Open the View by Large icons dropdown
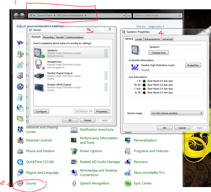 click(156, 26)
